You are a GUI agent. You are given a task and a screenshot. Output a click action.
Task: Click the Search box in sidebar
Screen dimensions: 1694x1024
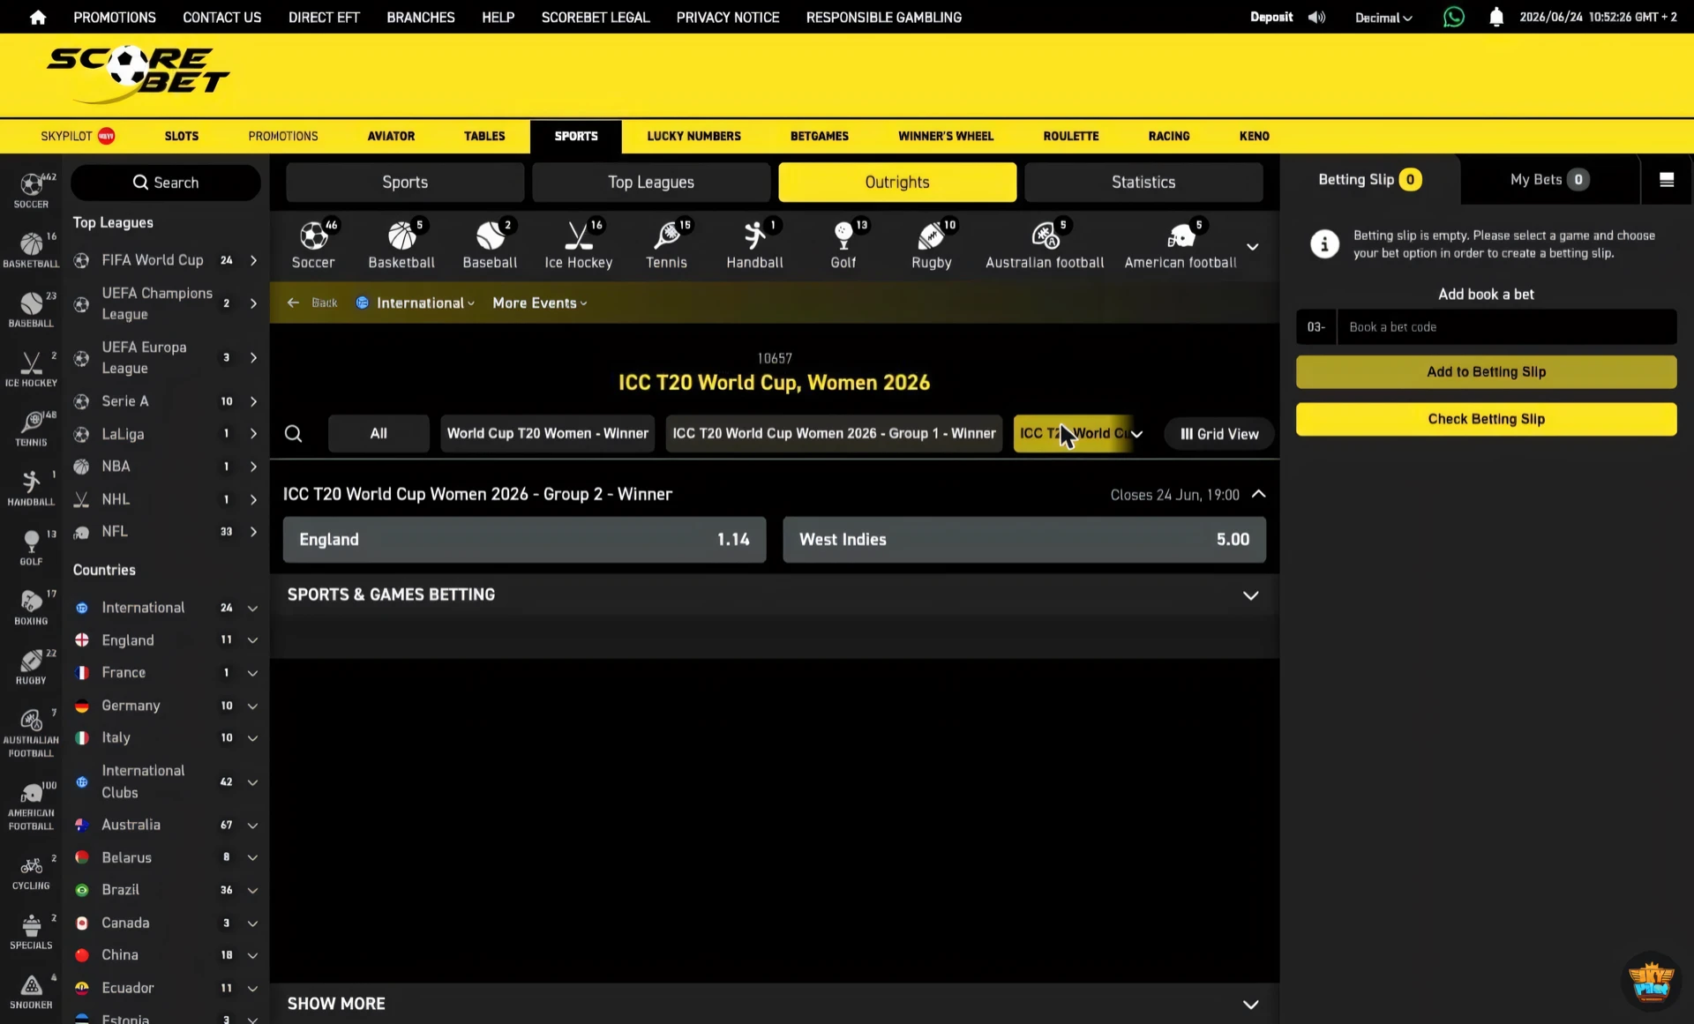[166, 183]
